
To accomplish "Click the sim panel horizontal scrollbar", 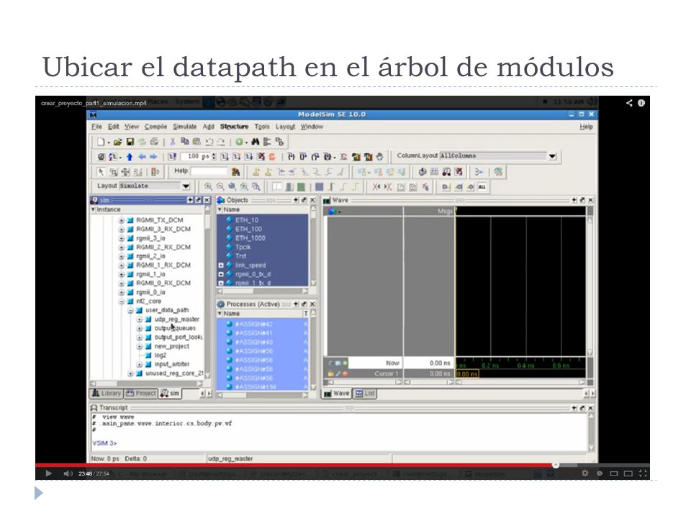I will pos(147,383).
